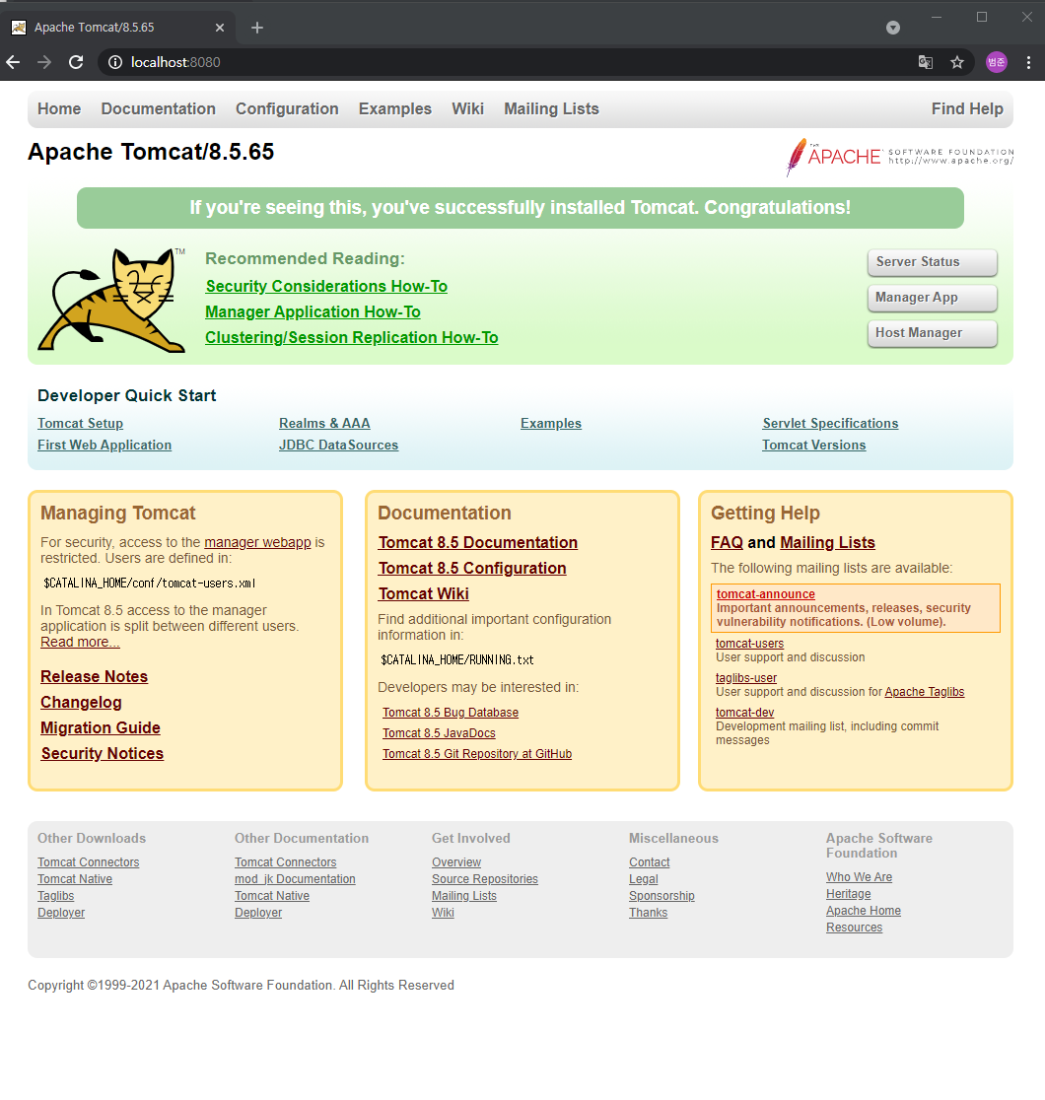This screenshot has width=1045, height=1100.
Task: Open the tomcat-announce mailing list link
Action: click(766, 594)
